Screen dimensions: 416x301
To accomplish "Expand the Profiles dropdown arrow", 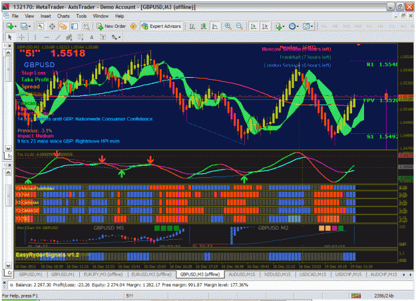I will [29, 27].
